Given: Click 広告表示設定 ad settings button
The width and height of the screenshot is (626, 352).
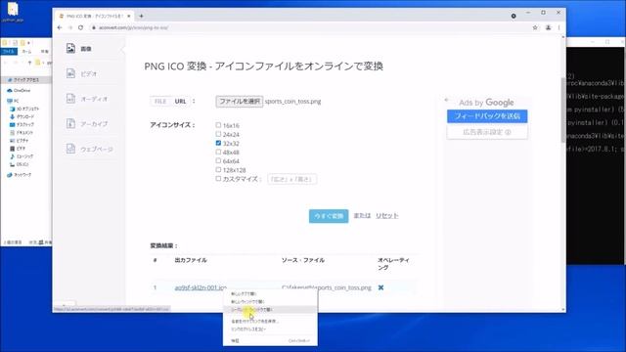Looking at the screenshot, I should (x=487, y=132).
